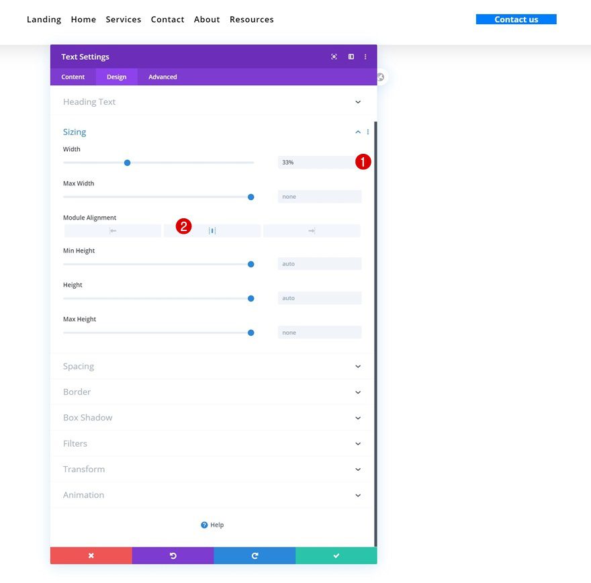Click the snap-to-element icon in the header
The height and width of the screenshot is (583, 591).
pyautogui.click(x=334, y=56)
